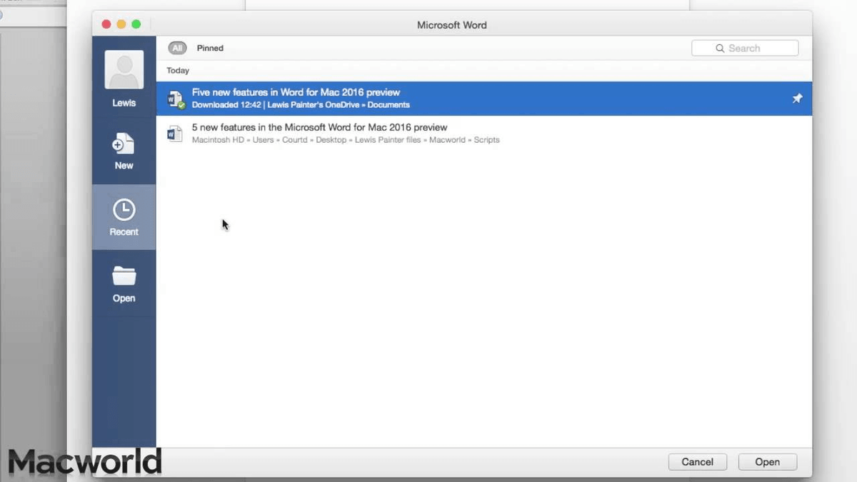Expand the Today section header
Viewport: 857px width, 482px height.
(177, 70)
